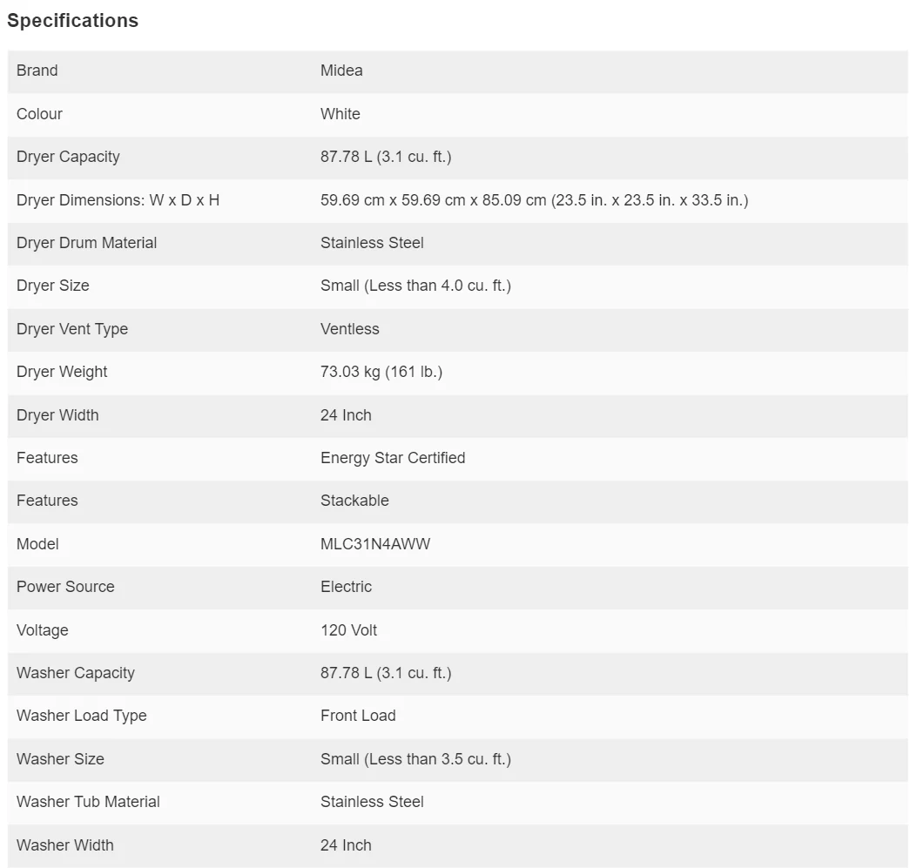Click the White colour value
The image size is (910, 868).
coord(340,114)
